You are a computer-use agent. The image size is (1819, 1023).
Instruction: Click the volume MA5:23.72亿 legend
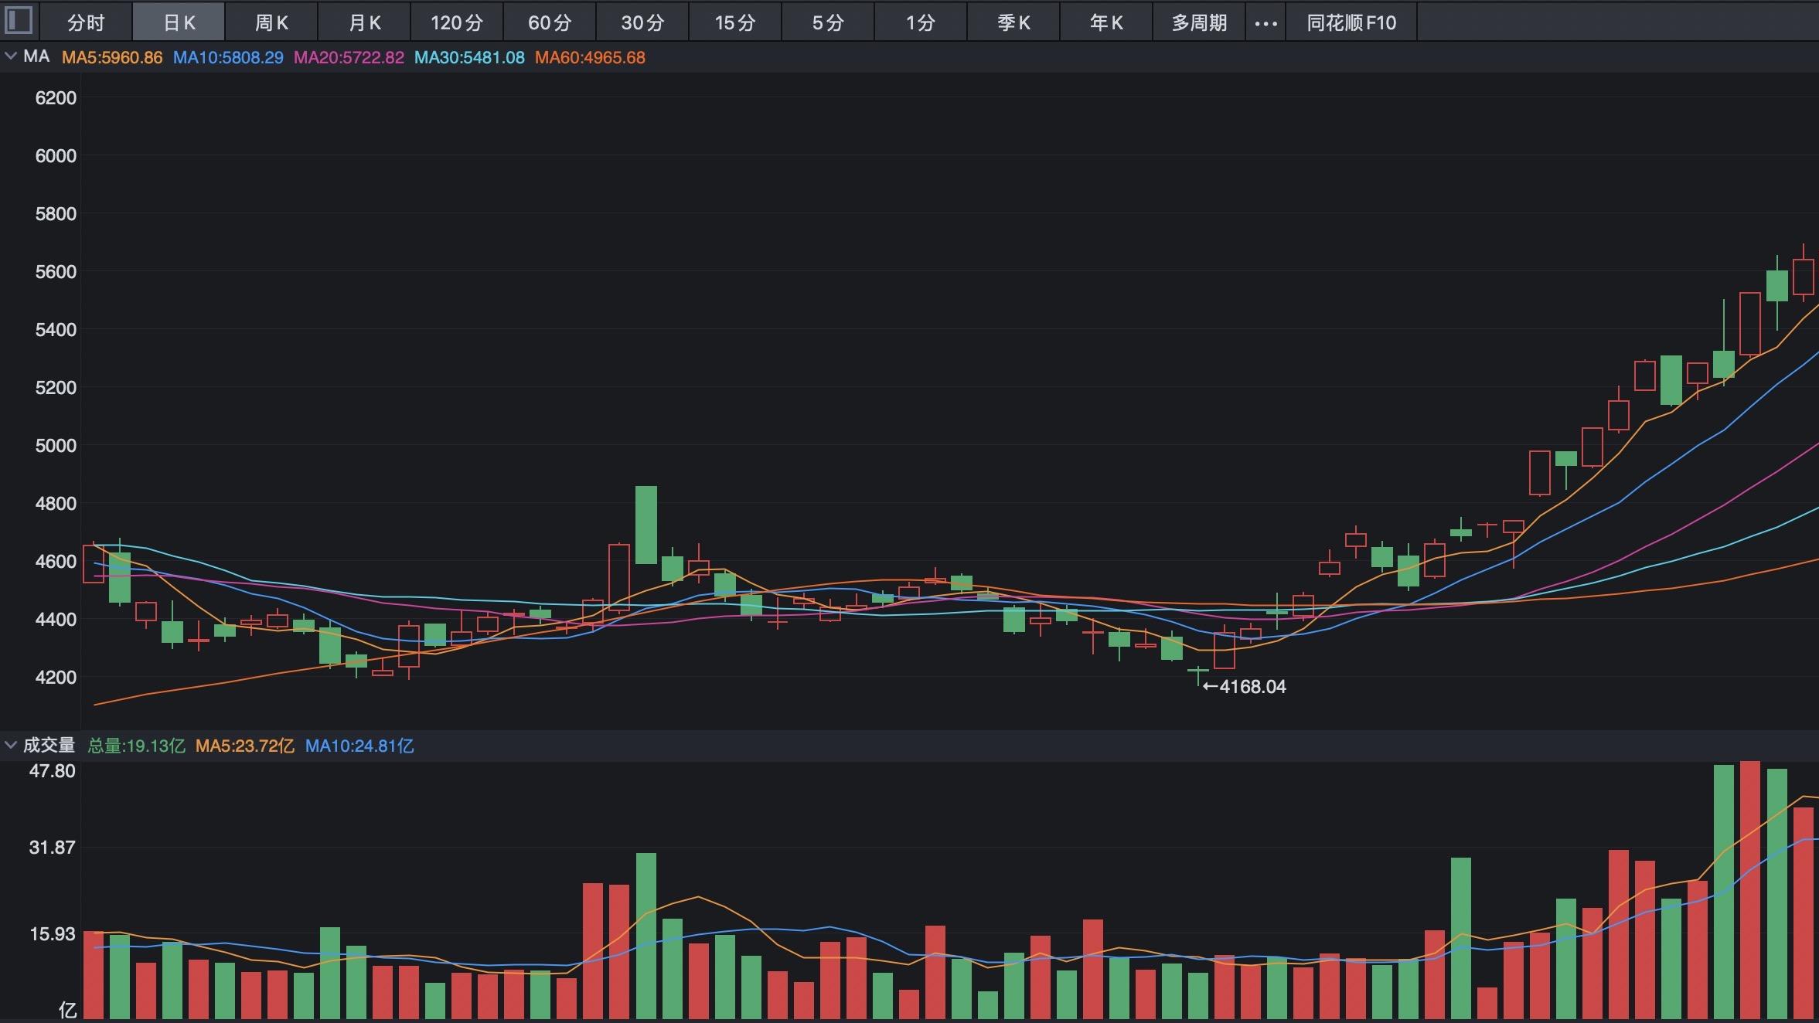coord(244,746)
